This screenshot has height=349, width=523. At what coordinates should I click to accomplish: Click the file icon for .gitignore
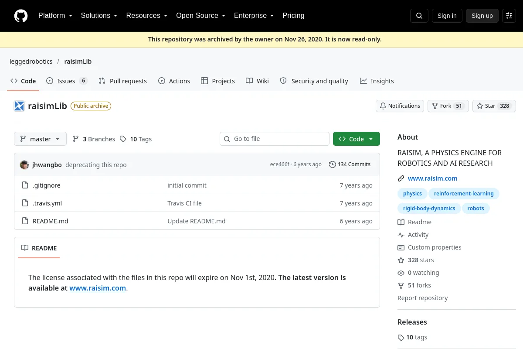(x=25, y=185)
